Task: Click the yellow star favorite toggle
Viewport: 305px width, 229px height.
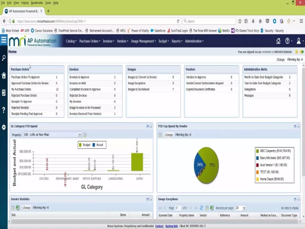Action: coord(296,52)
